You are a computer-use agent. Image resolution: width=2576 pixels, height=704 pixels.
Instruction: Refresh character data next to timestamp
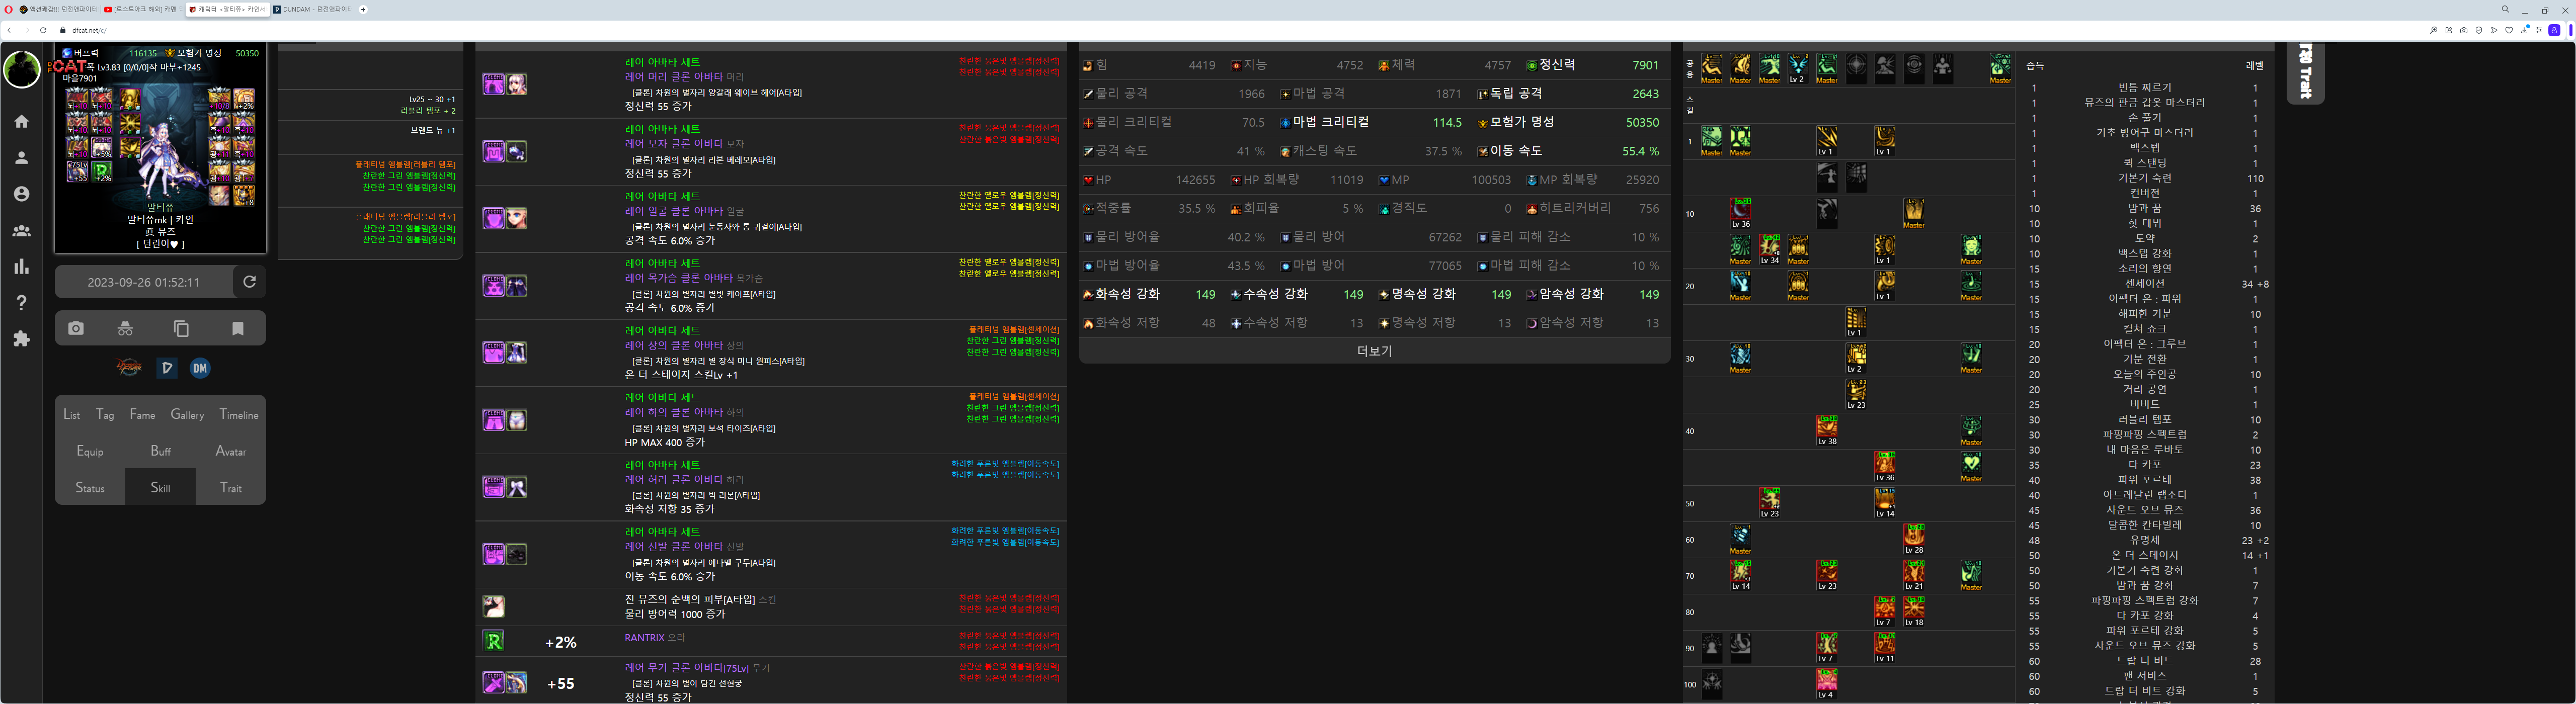coord(250,282)
